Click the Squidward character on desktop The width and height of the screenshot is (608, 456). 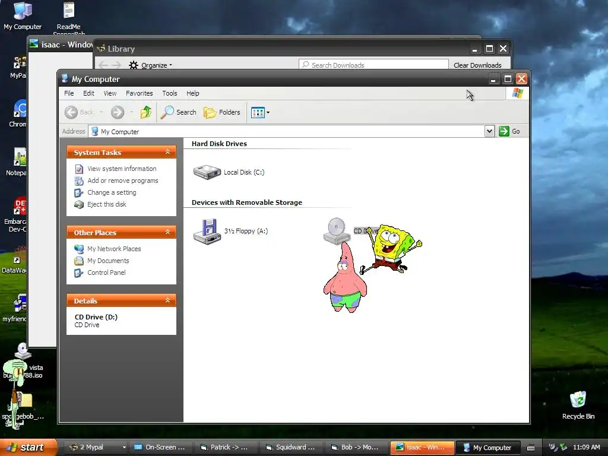[15, 394]
